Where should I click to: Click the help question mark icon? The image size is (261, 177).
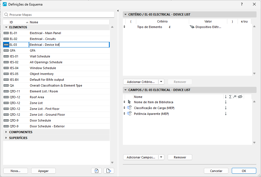(x=242, y=4)
